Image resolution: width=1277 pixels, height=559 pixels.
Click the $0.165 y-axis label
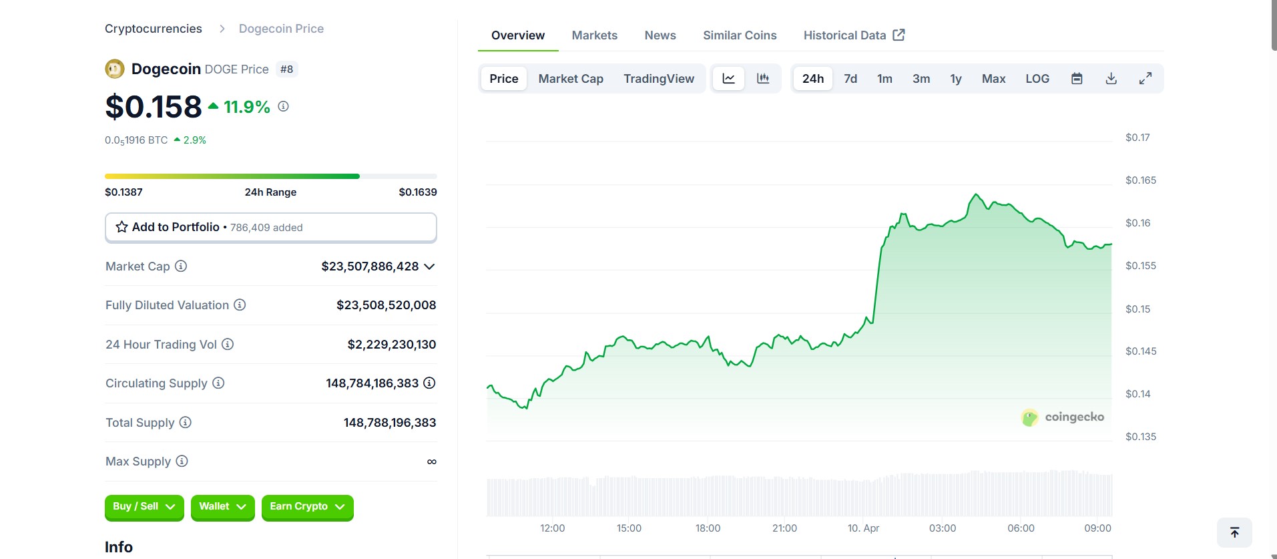(x=1141, y=180)
